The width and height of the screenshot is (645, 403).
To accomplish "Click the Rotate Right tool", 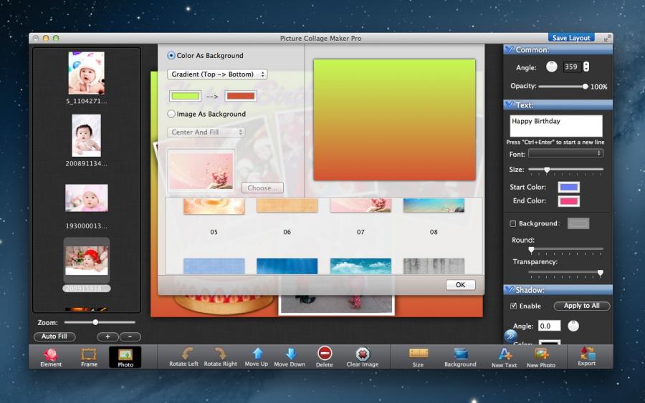I will pos(221,356).
